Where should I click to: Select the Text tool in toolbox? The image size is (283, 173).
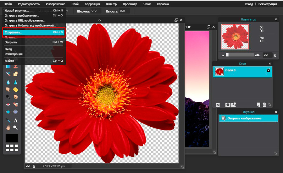point(15,120)
